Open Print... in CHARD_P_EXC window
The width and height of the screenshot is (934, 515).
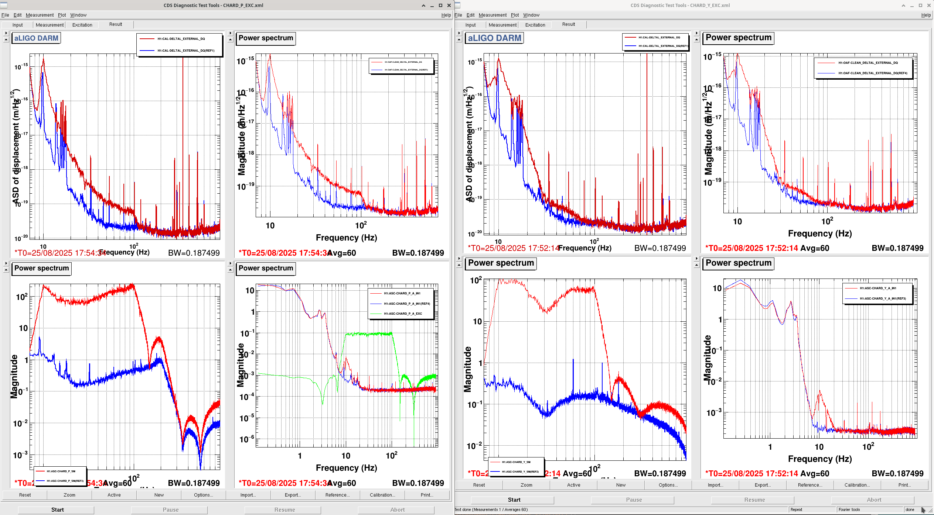click(427, 495)
